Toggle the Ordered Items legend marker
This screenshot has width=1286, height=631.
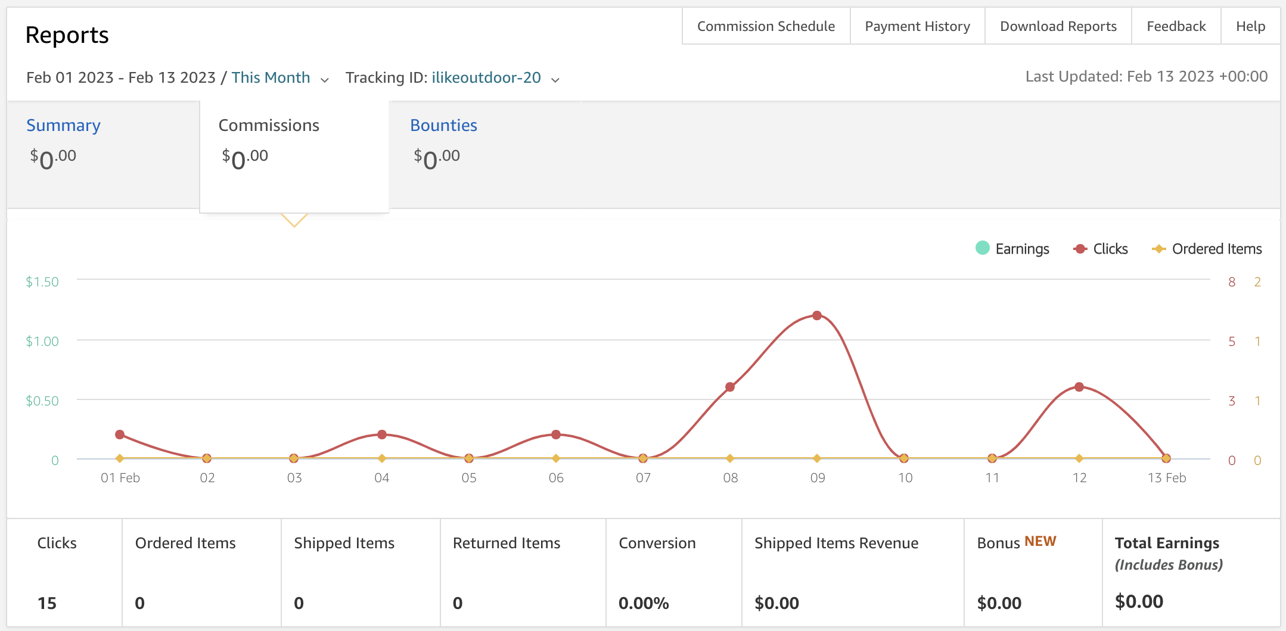(x=1158, y=249)
